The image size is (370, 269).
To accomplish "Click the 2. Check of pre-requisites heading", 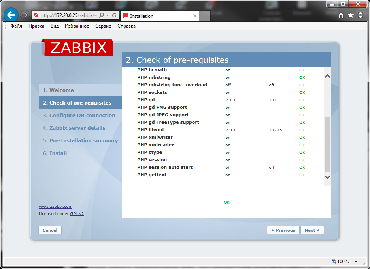I will click(x=177, y=60).
